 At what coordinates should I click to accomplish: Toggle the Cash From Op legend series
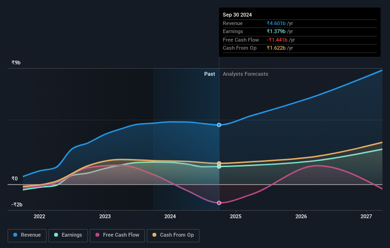coord(173,235)
